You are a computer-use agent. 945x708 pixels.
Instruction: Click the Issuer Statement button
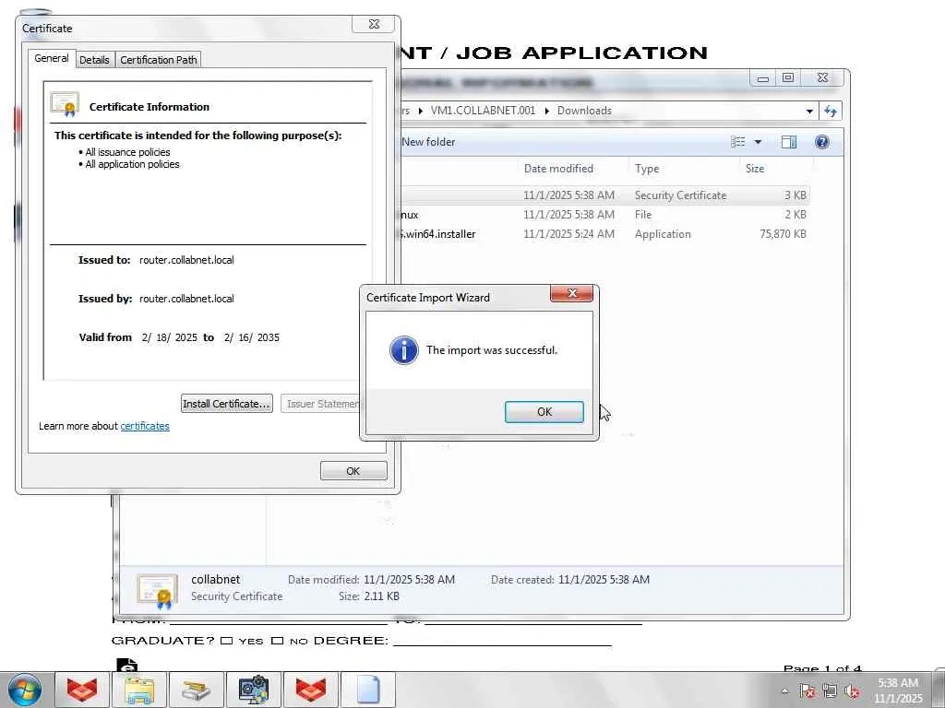point(320,404)
